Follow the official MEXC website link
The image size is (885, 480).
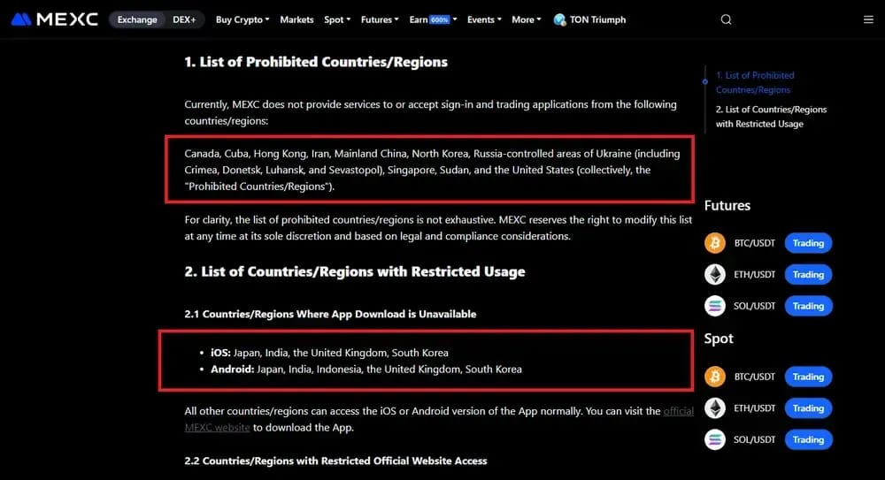[x=439, y=419]
